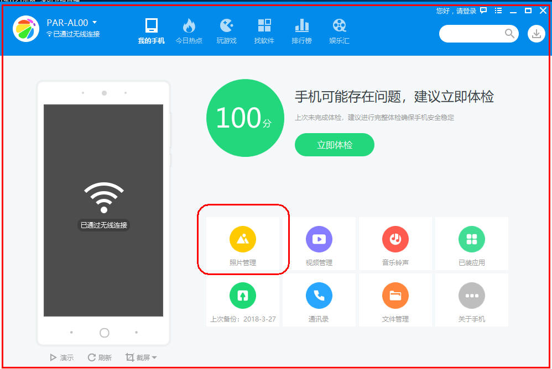Open the download manager icon

[x=536, y=34]
